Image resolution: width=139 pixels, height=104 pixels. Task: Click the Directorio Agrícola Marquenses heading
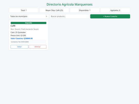coord(69,4)
